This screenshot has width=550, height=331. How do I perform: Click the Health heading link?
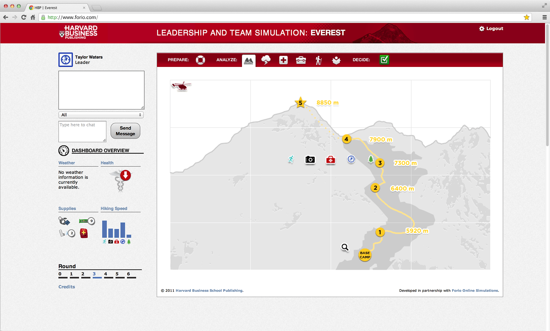click(107, 163)
